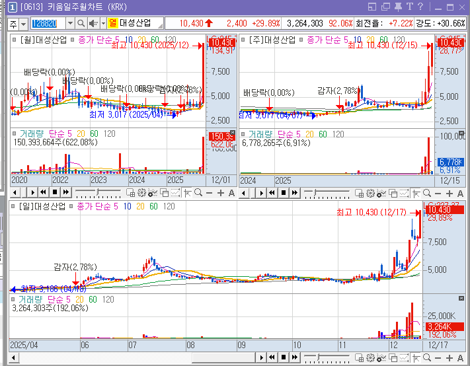Open chart settings gear on monthly chart toolbar
Image resolution: width=470 pixels, height=366 pixels.
coord(141,193)
